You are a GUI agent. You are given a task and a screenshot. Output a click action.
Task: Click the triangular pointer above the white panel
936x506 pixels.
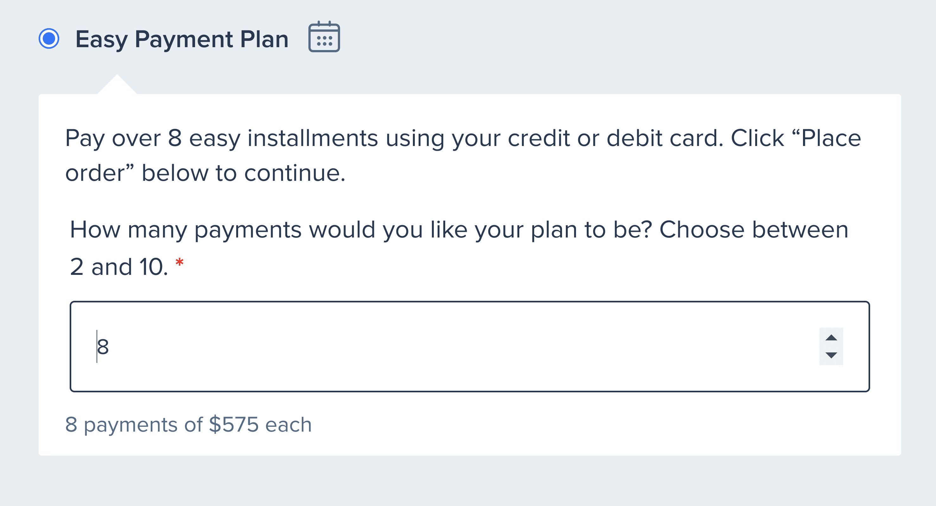(117, 84)
